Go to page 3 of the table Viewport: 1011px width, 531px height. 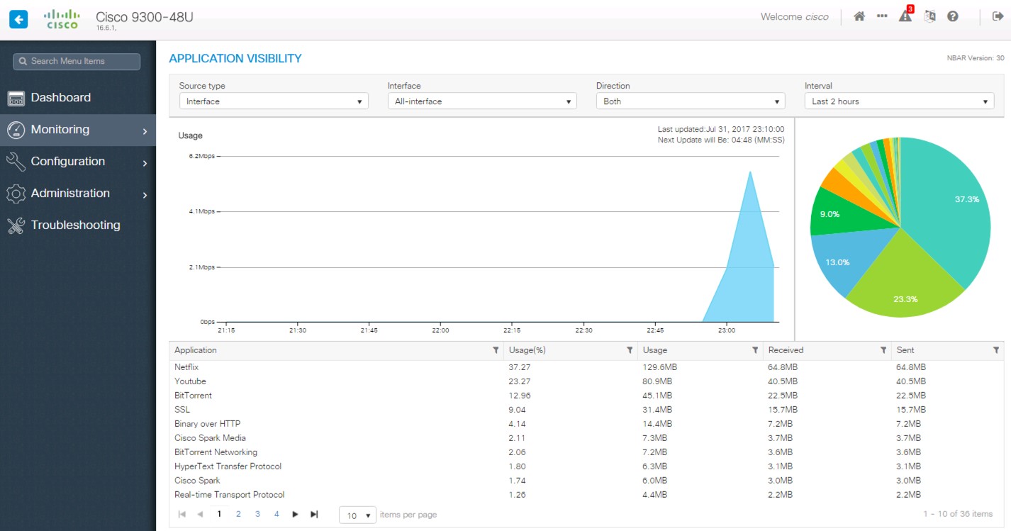pyautogui.click(x=257, y=514)
